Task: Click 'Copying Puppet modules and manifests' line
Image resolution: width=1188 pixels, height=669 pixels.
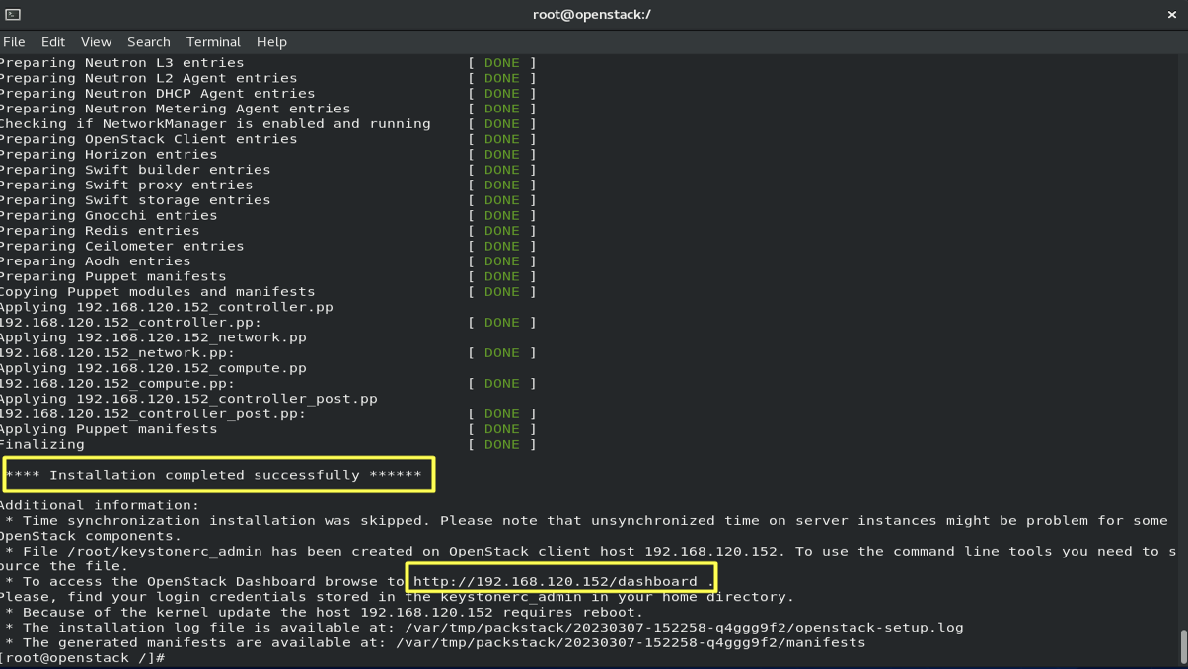Action: pyautogui.click(x=157, y=292)
